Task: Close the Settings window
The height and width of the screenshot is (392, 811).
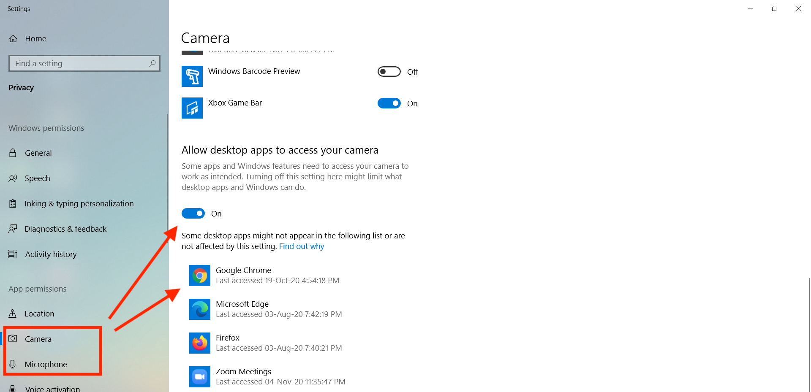Action: tap(799, 8)
